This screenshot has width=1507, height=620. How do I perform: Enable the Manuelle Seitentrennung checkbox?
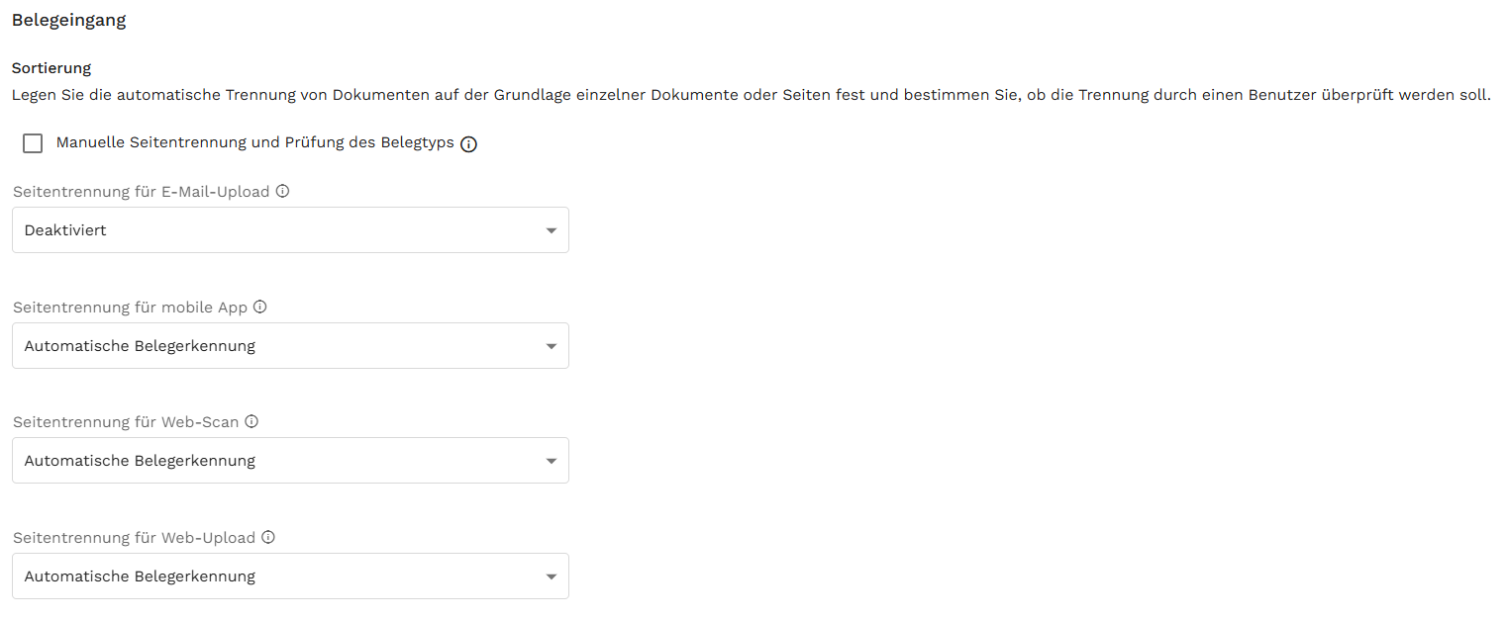click(x=33, y=143)
